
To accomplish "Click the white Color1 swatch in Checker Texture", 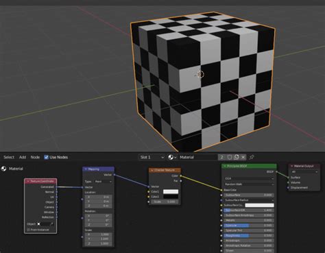I will coord(171,191).
